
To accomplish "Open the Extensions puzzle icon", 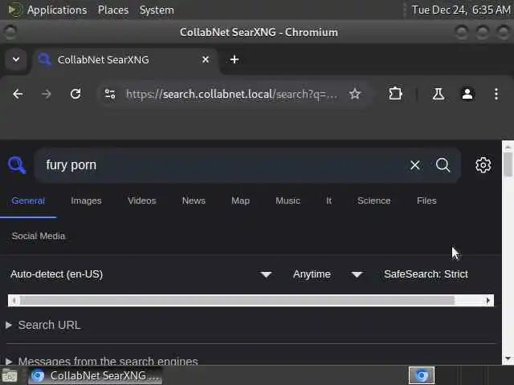I will pyautogui.click(x=395, y=95).
